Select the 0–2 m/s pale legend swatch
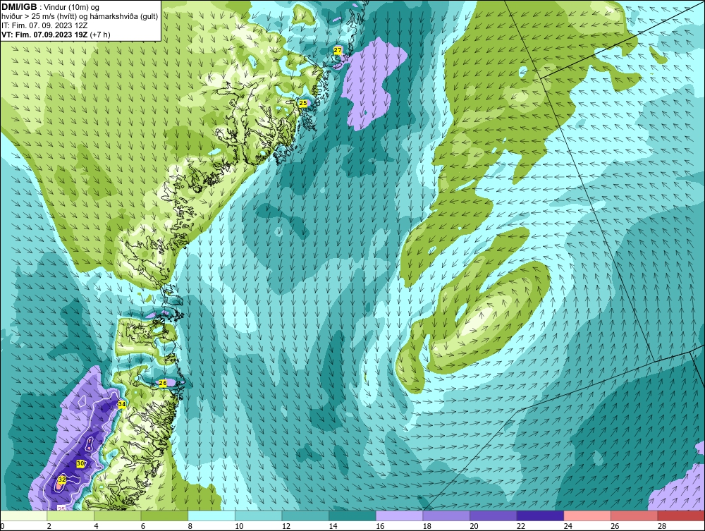Image resolution: width=705 pixels, height=531 pixels. click(24, 515)
